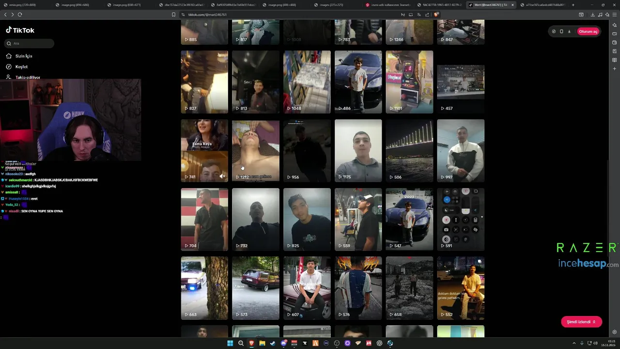
Task: Open the flame jersey video, 576 views
Action: coord(358,288)
